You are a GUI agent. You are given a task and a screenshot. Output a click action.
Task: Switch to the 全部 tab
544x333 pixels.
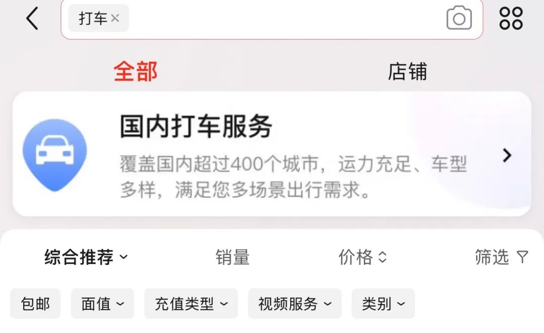(135, 72)
